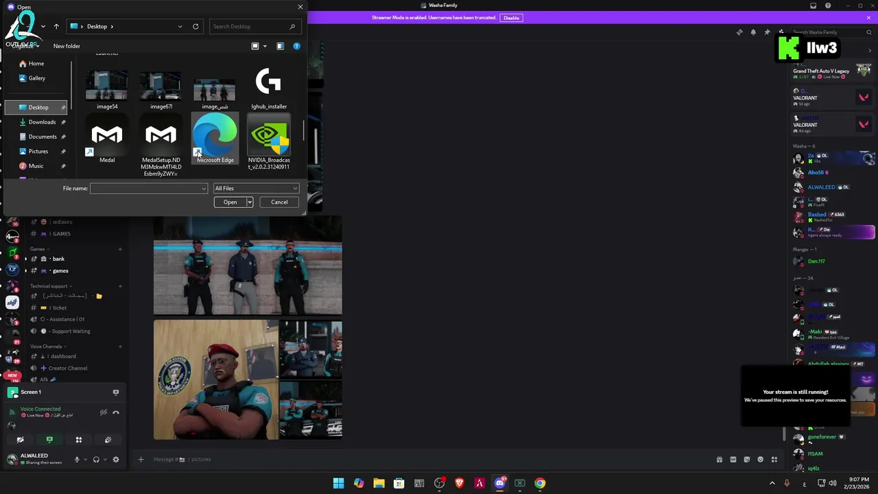The height and width of the screenshot is (494, 878).
Task: Expand the recent locations chevron
Action: (x=43, y=26)
